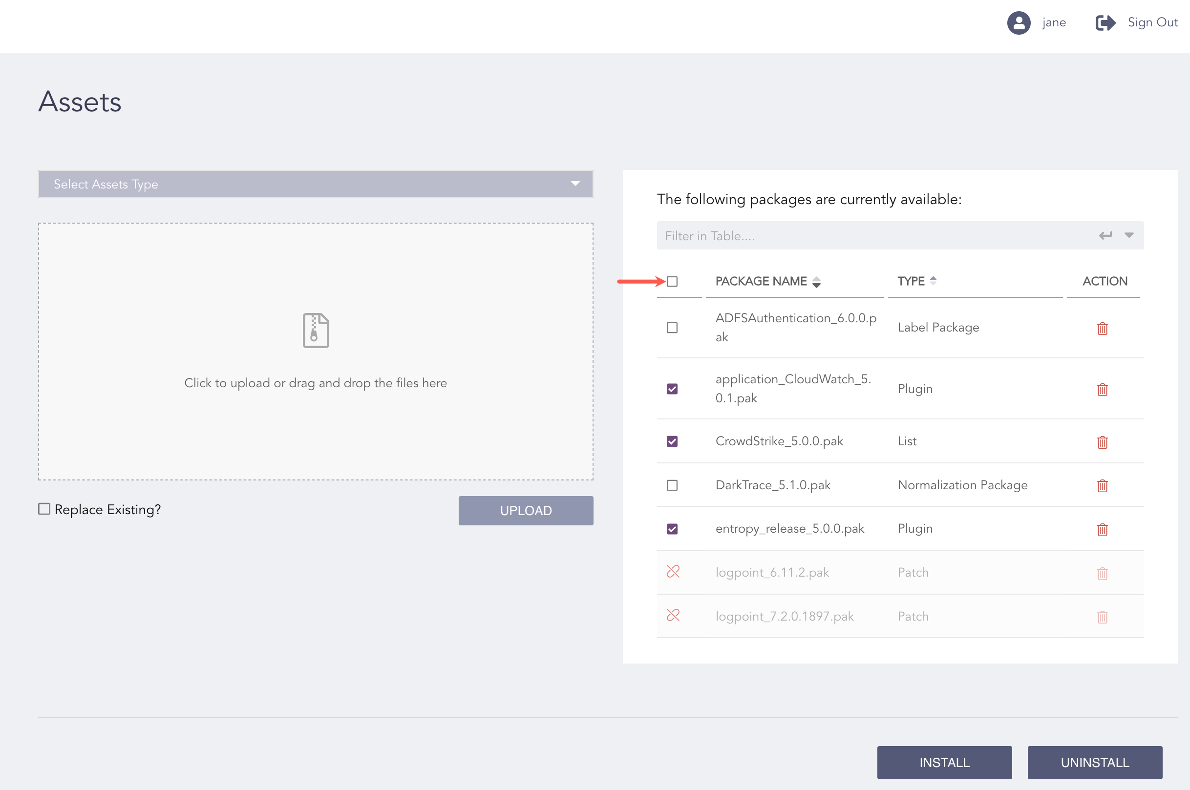Click the INSTALL button

pyautogui.click(x=944, y=762)
